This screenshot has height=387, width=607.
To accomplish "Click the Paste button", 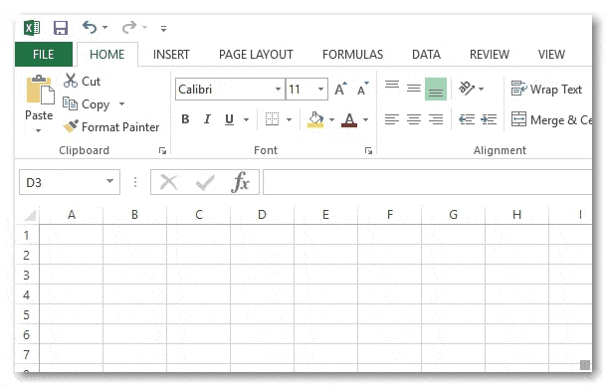I will pyautogui.click(x=39, y=103).
